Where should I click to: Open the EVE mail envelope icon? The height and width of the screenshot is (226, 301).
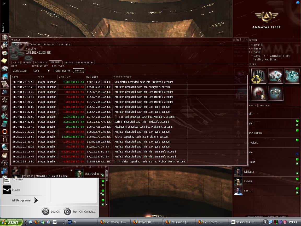[5, 53]
